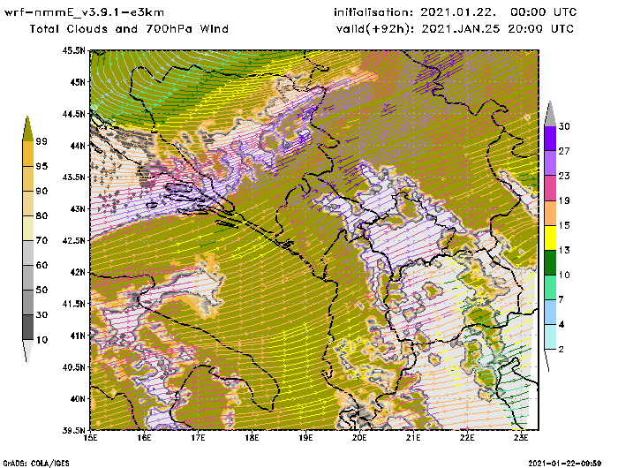Click the 'Total Clouds and 700hPa Wind' title

tap(129, 29)
